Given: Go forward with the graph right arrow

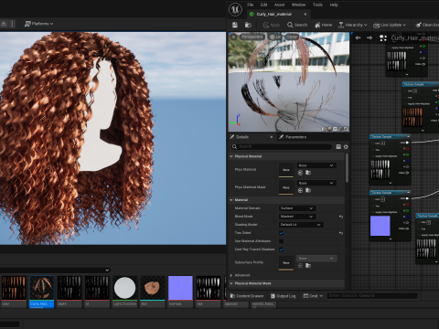Looking at the screenshot, I should [369, 37].
